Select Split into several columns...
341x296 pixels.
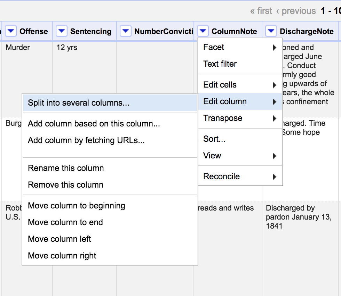[79, 103]
